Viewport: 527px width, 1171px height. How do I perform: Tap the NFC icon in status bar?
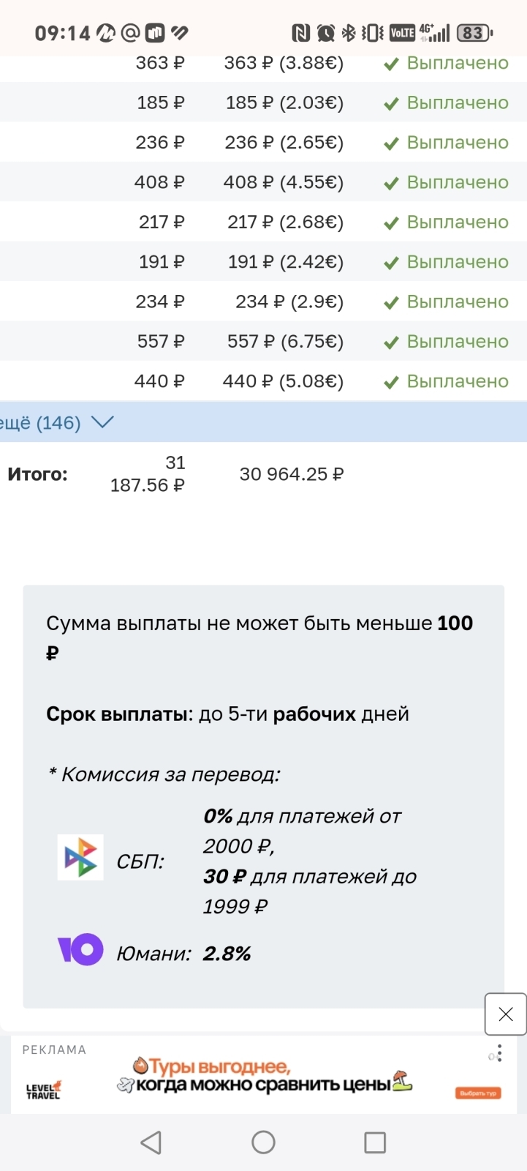[x=300, y=32]
